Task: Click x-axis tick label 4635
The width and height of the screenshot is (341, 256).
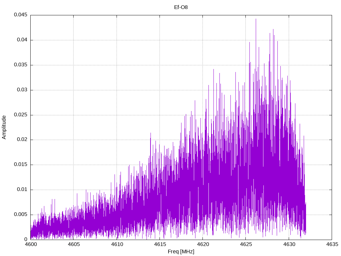Action: click(x=332, y=244)
